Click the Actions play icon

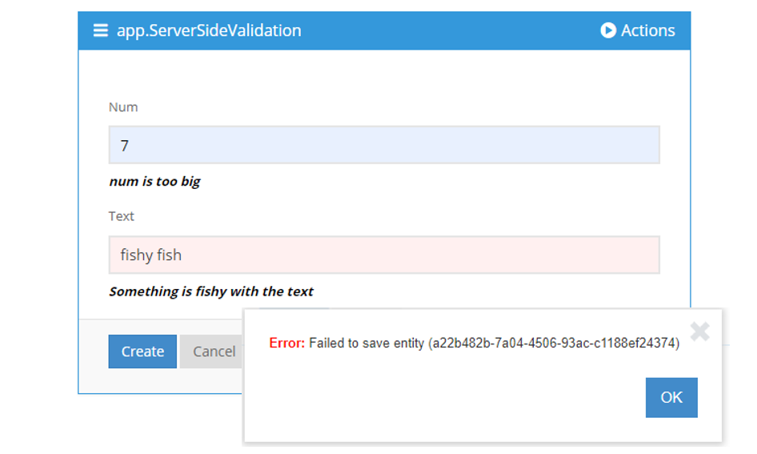pyautogui.click(x=608, y=30)
